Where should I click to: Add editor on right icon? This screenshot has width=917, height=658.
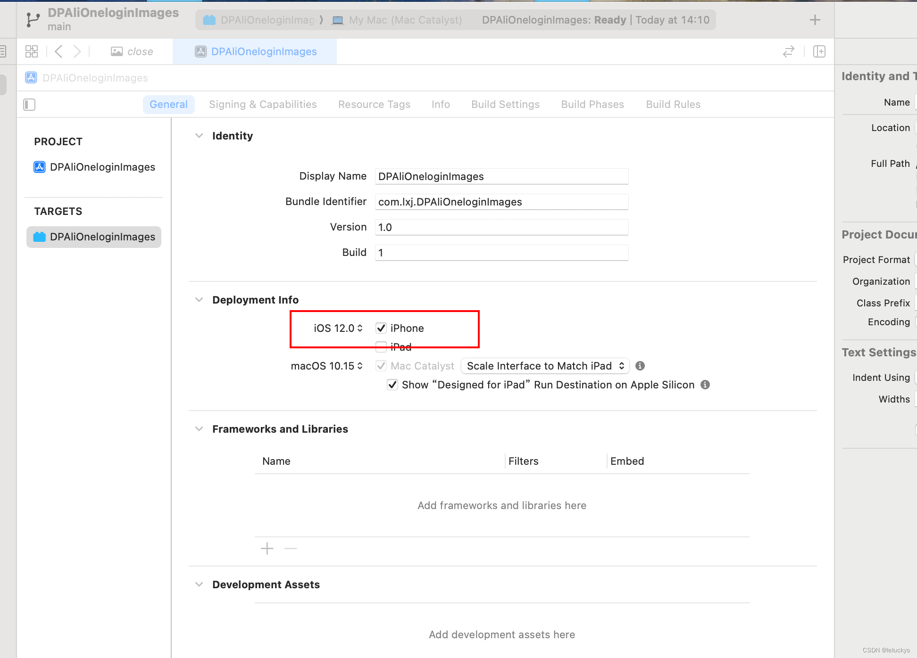tap(819, 51)
